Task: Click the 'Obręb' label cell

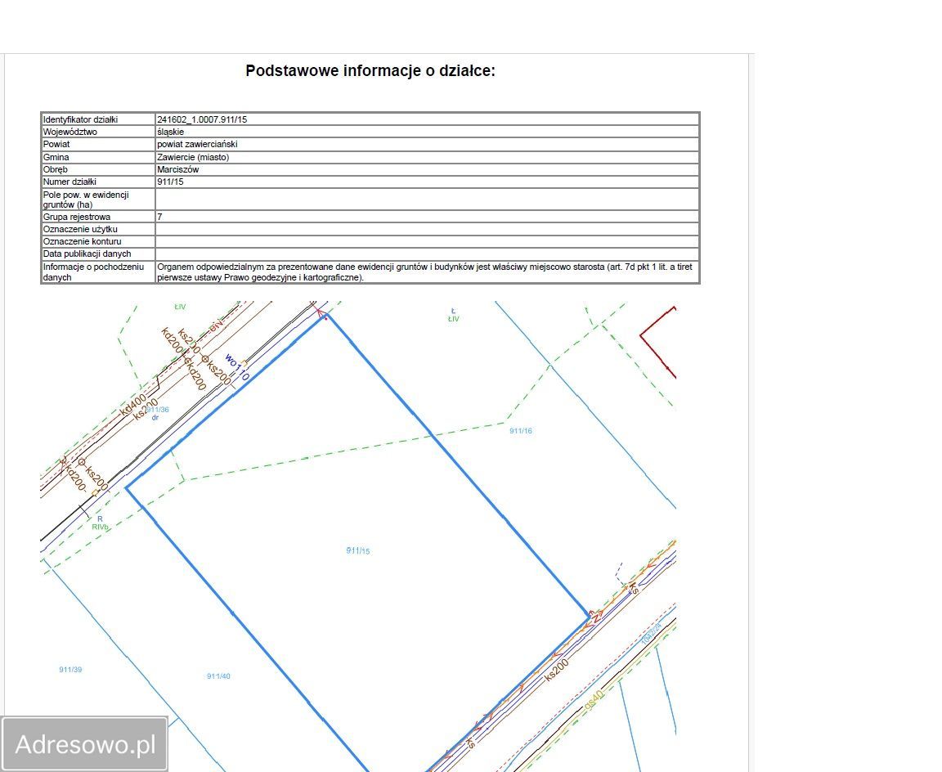Action: click(x=98, y=169)
